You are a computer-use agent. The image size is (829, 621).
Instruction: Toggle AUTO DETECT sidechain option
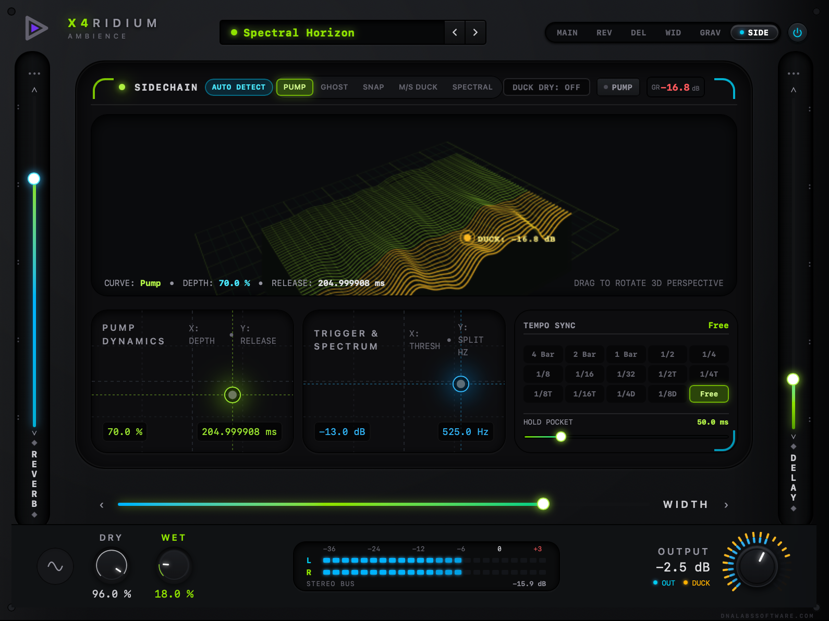239,87
